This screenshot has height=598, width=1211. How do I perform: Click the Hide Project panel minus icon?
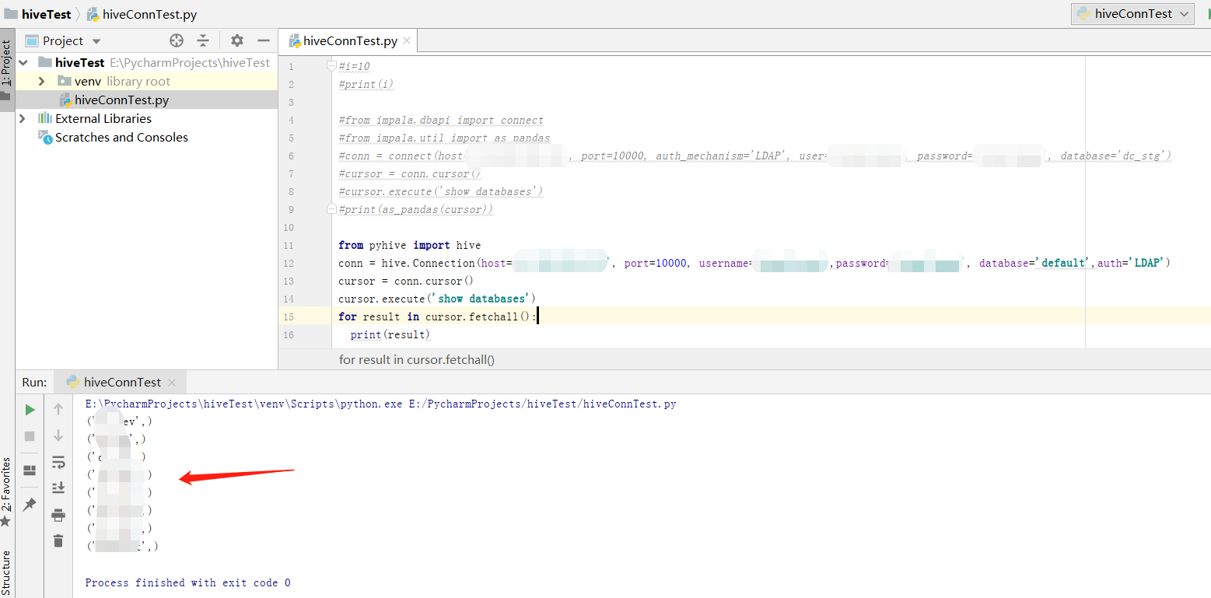tap(263, 40)
